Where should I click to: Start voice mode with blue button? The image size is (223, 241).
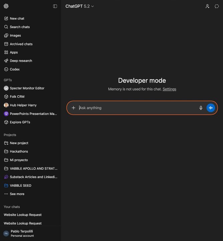coord(211,108)
